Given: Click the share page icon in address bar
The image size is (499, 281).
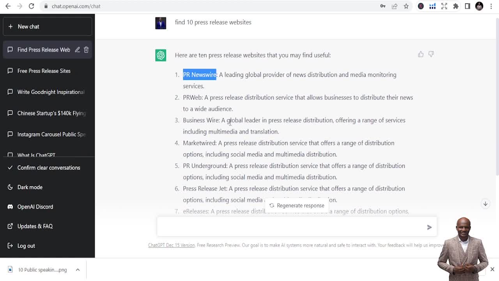Looking at the screenshot, I should point(395,6).
